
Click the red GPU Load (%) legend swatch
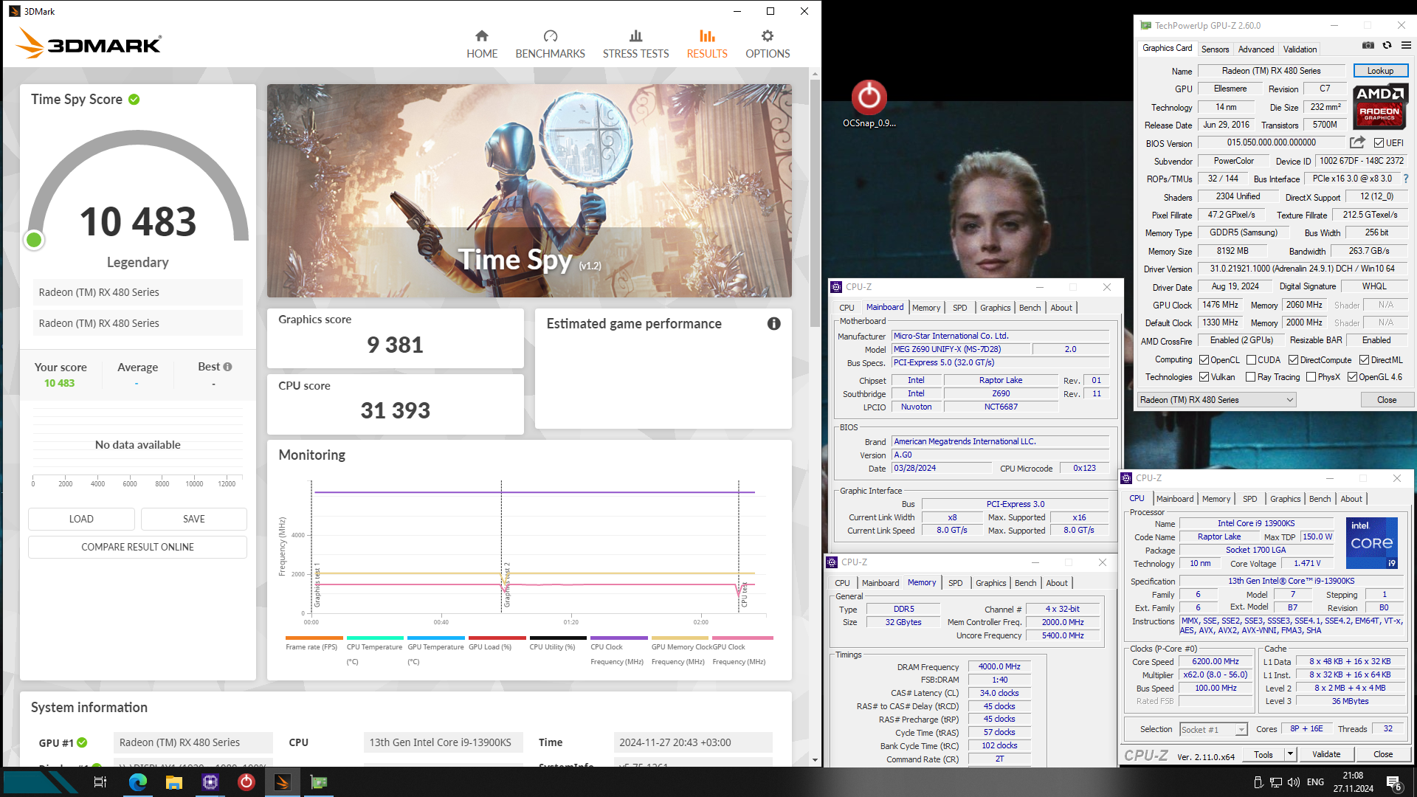pyautogui.click(x=497, y=638)
